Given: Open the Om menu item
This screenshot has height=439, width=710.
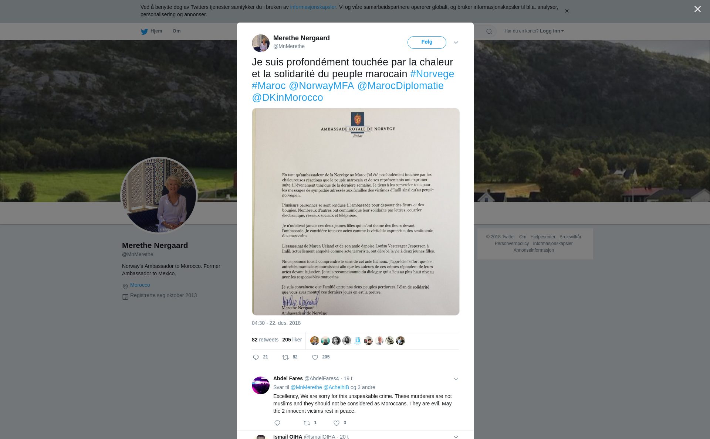Looking at the screenshot, I should [176, 31].
